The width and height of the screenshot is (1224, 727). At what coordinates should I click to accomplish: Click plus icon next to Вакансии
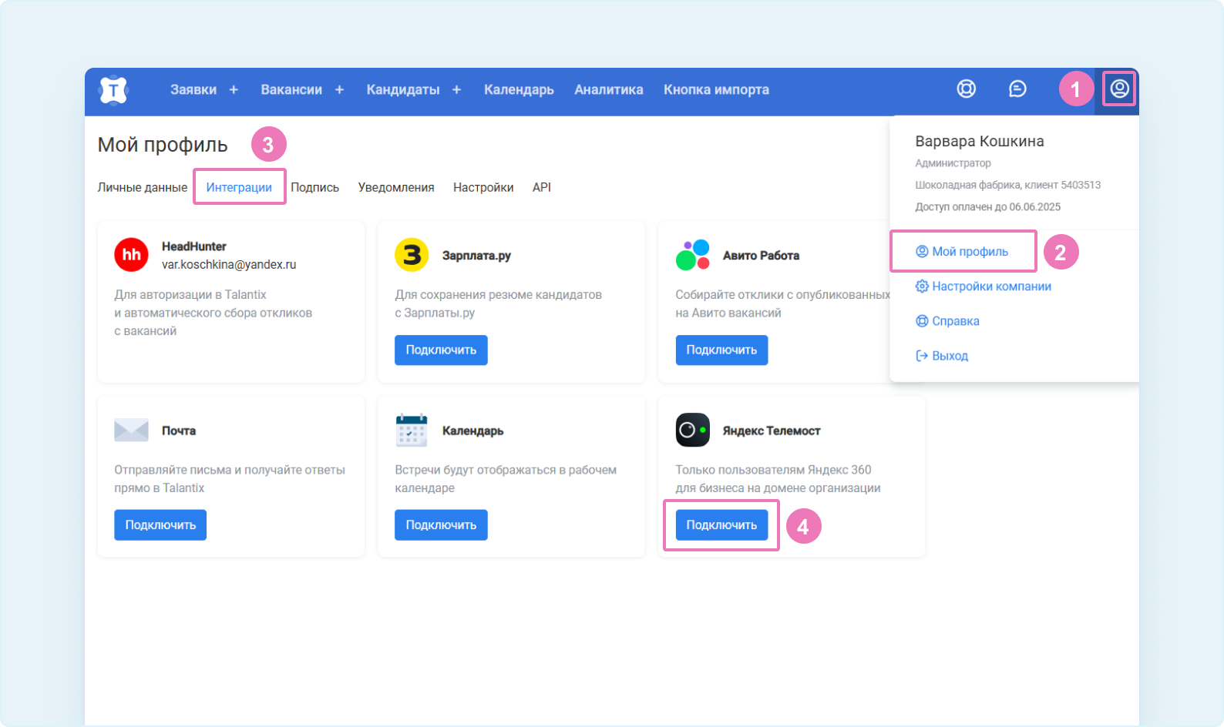[x=339, y=90]
